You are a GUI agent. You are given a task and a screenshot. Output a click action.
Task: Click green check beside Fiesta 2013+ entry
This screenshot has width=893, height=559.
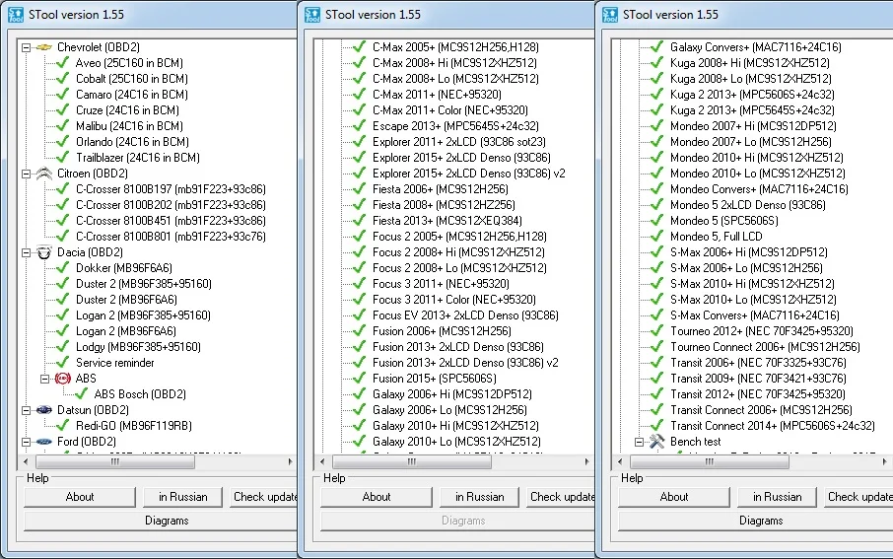pos(359,221)
